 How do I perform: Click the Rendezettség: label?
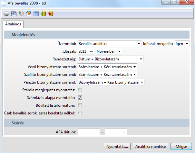pyautogui.click(x=64, y=59)
